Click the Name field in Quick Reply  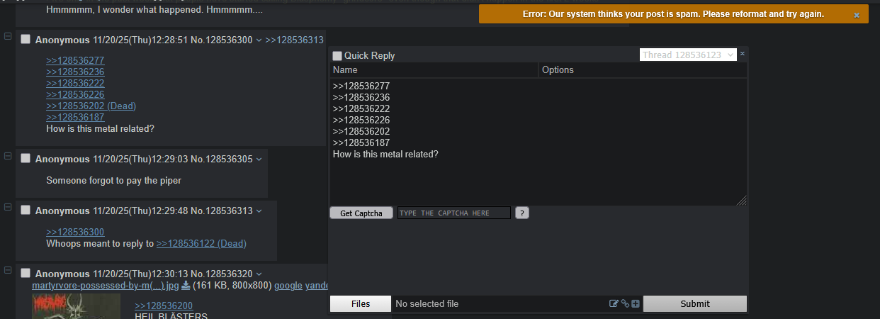coord(434,70)
